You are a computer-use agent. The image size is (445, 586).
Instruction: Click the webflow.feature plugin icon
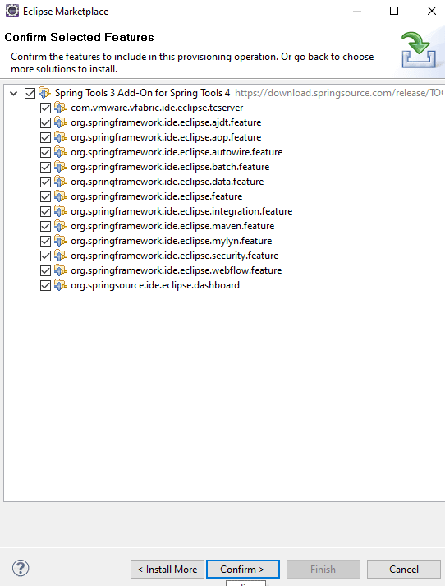pyautogui.click(x=60, y=270)
